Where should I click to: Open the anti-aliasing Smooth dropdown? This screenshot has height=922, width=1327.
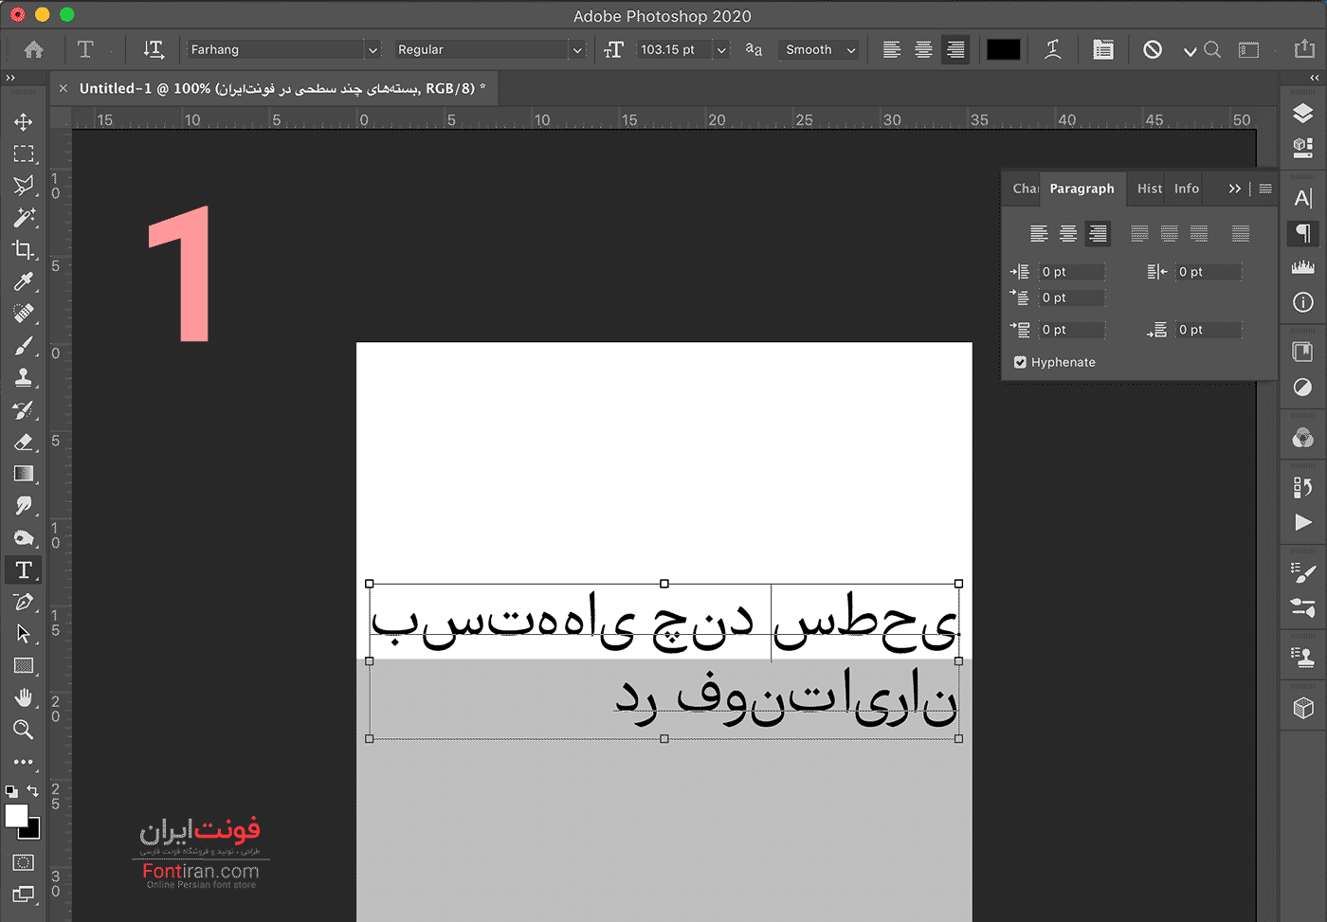(820, 50)
